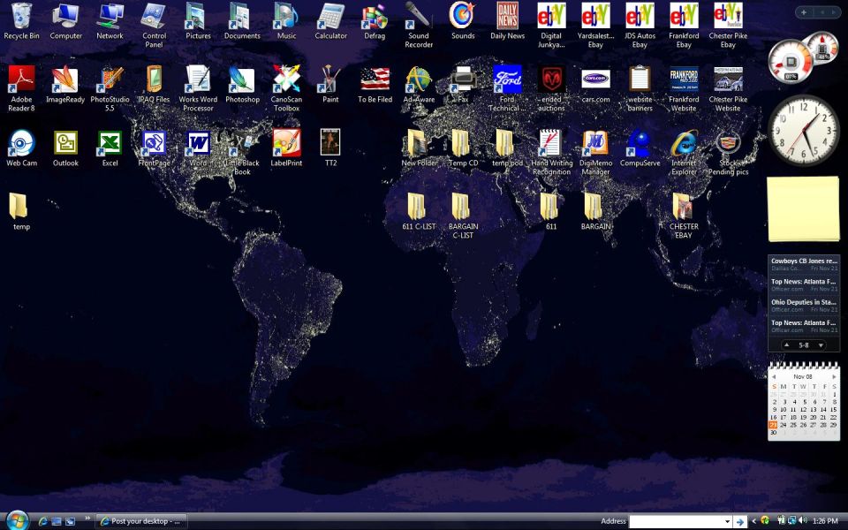
Task: Select the Daily News icon
Action: [507, 16]
